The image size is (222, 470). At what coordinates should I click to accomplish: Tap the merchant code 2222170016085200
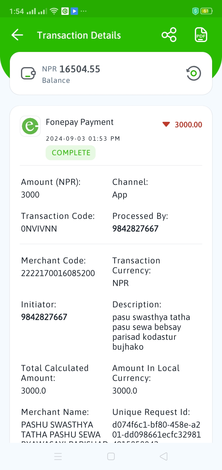tap(58, 273)
